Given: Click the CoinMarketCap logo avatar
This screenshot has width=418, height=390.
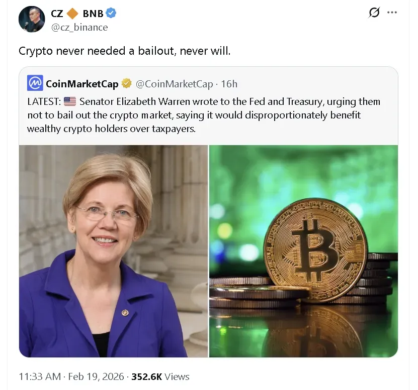Looking at the screenshot, I should tap(35, 83).
